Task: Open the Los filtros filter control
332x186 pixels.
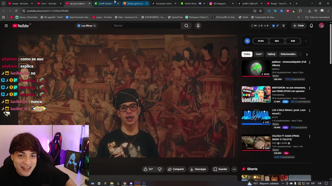Action: pos(87,26)
